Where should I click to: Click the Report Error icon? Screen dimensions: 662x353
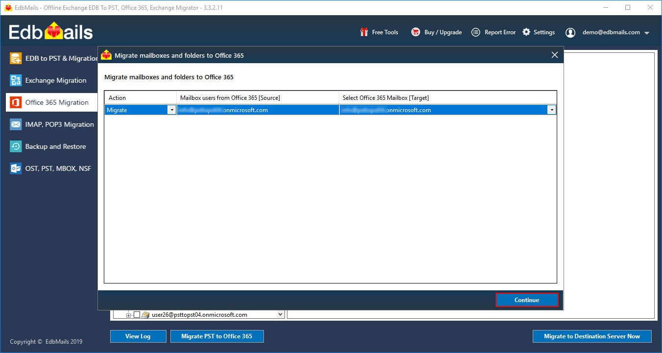[x=475, y=32]
